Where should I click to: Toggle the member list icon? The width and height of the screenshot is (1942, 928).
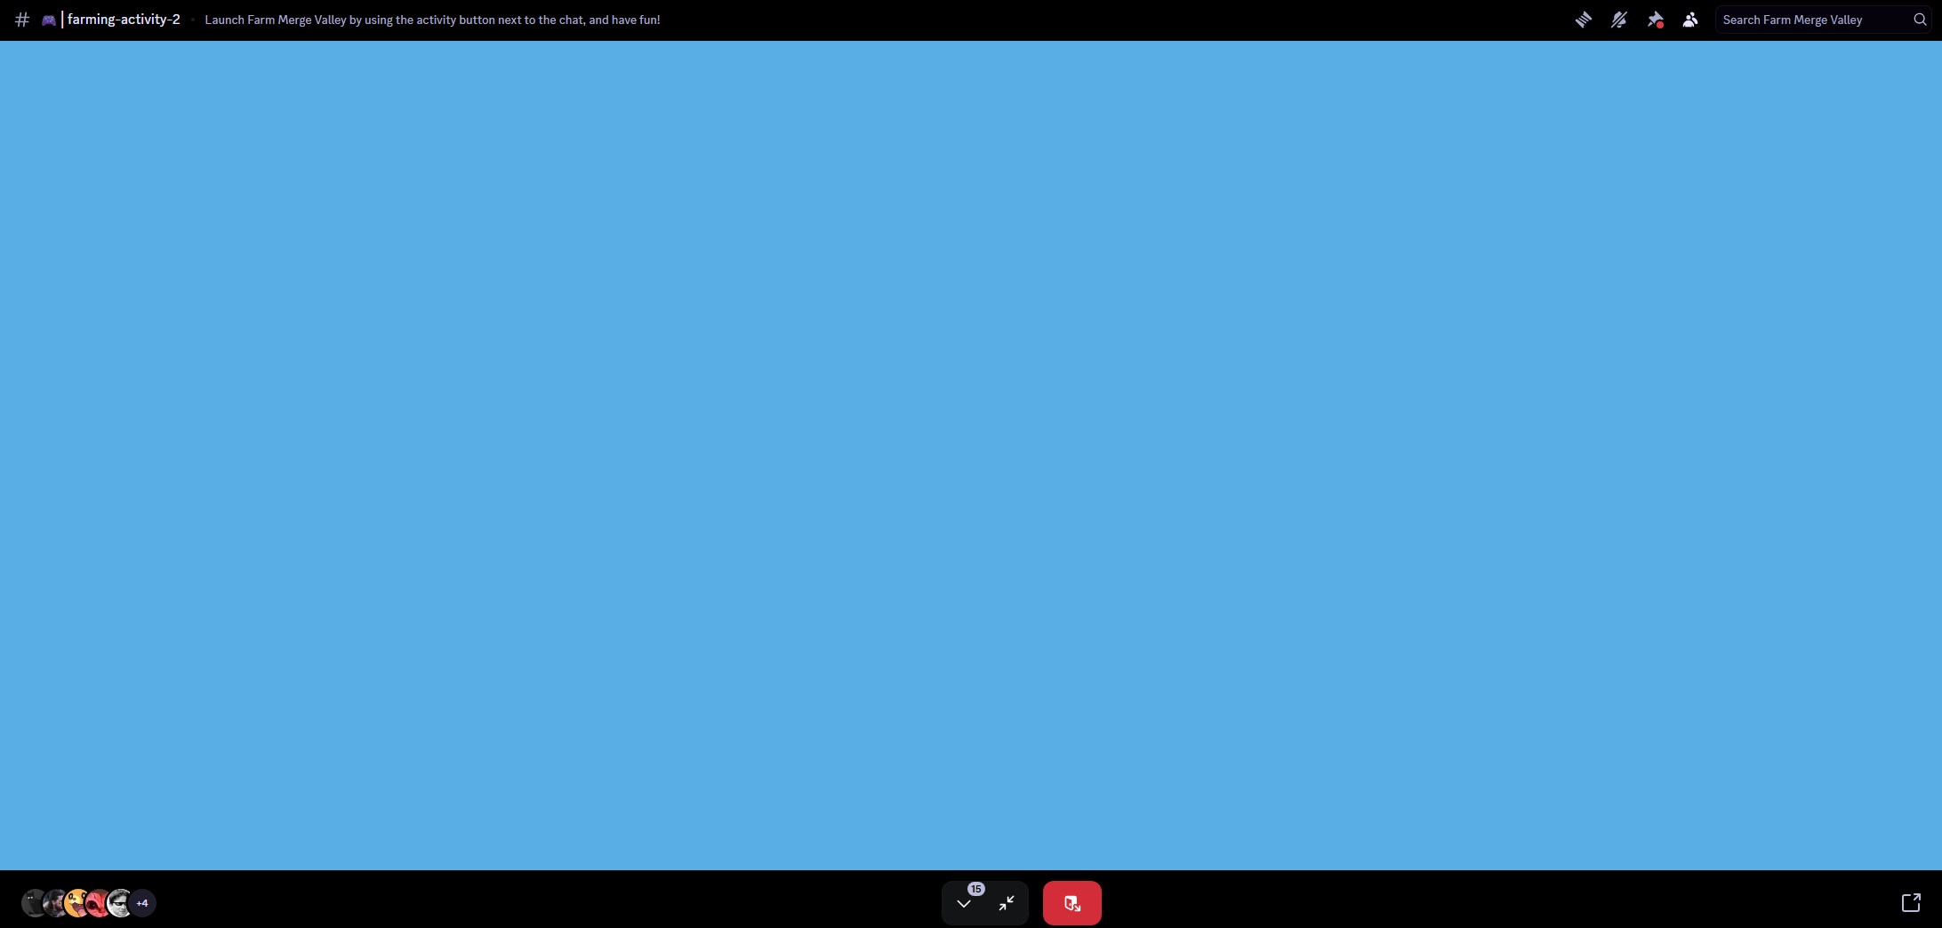[1689, 20]
